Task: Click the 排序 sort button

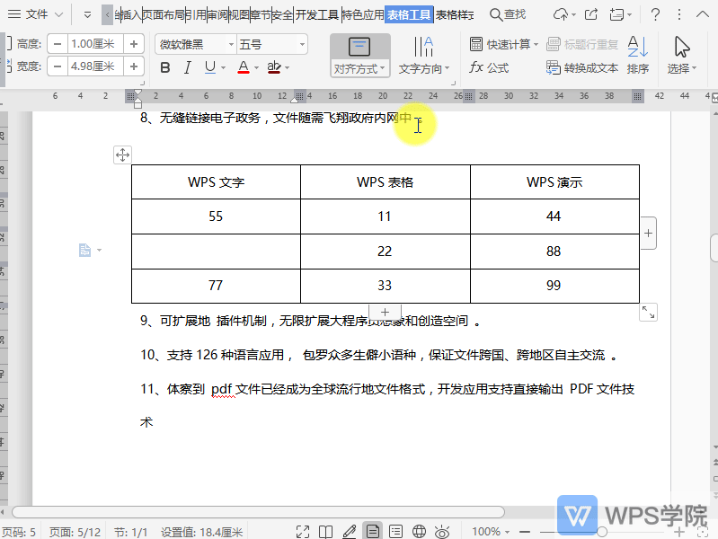Action: [x=638, y=56]
